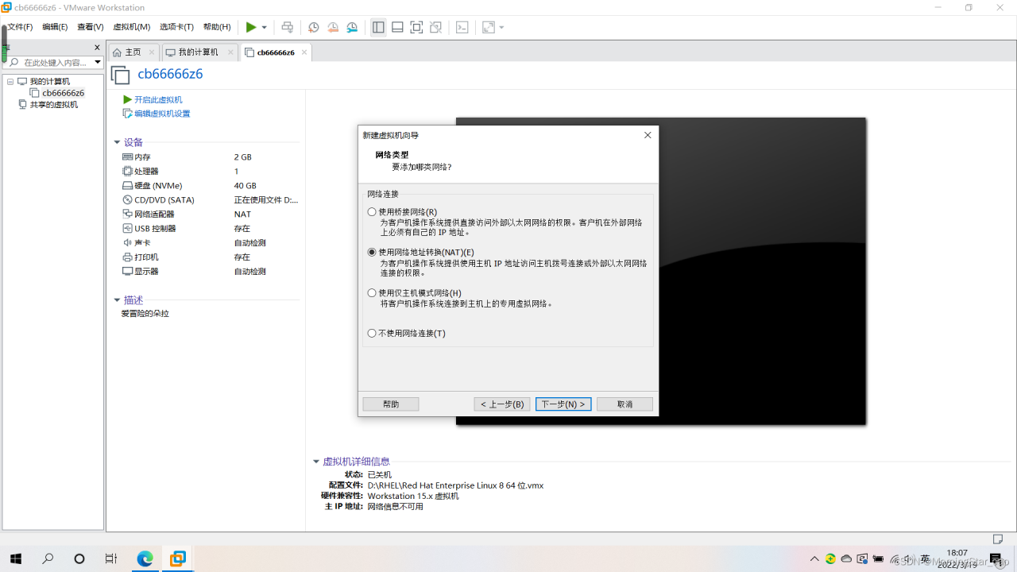Open Microsoft Edge from the taskbar
This screenshot has height=572, width=1017.
(145, 558)
